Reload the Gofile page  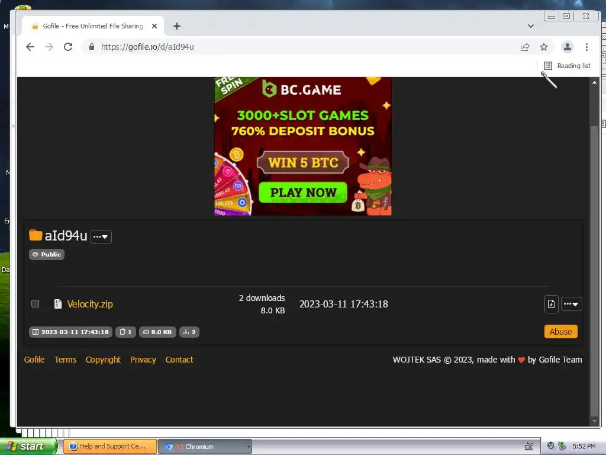(68, 47)
